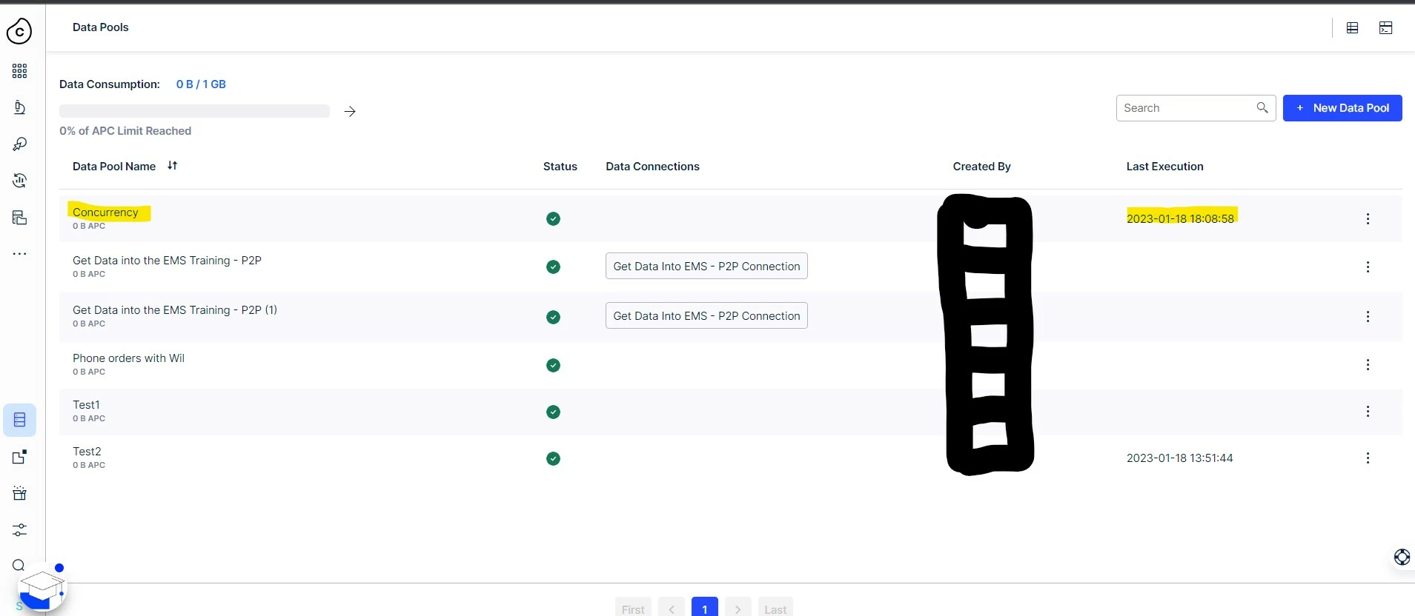The width and height of the screenshot is (1415, 616).
Task: Open the Phone orders with Wil pool
Action: [x=128, y=358]
